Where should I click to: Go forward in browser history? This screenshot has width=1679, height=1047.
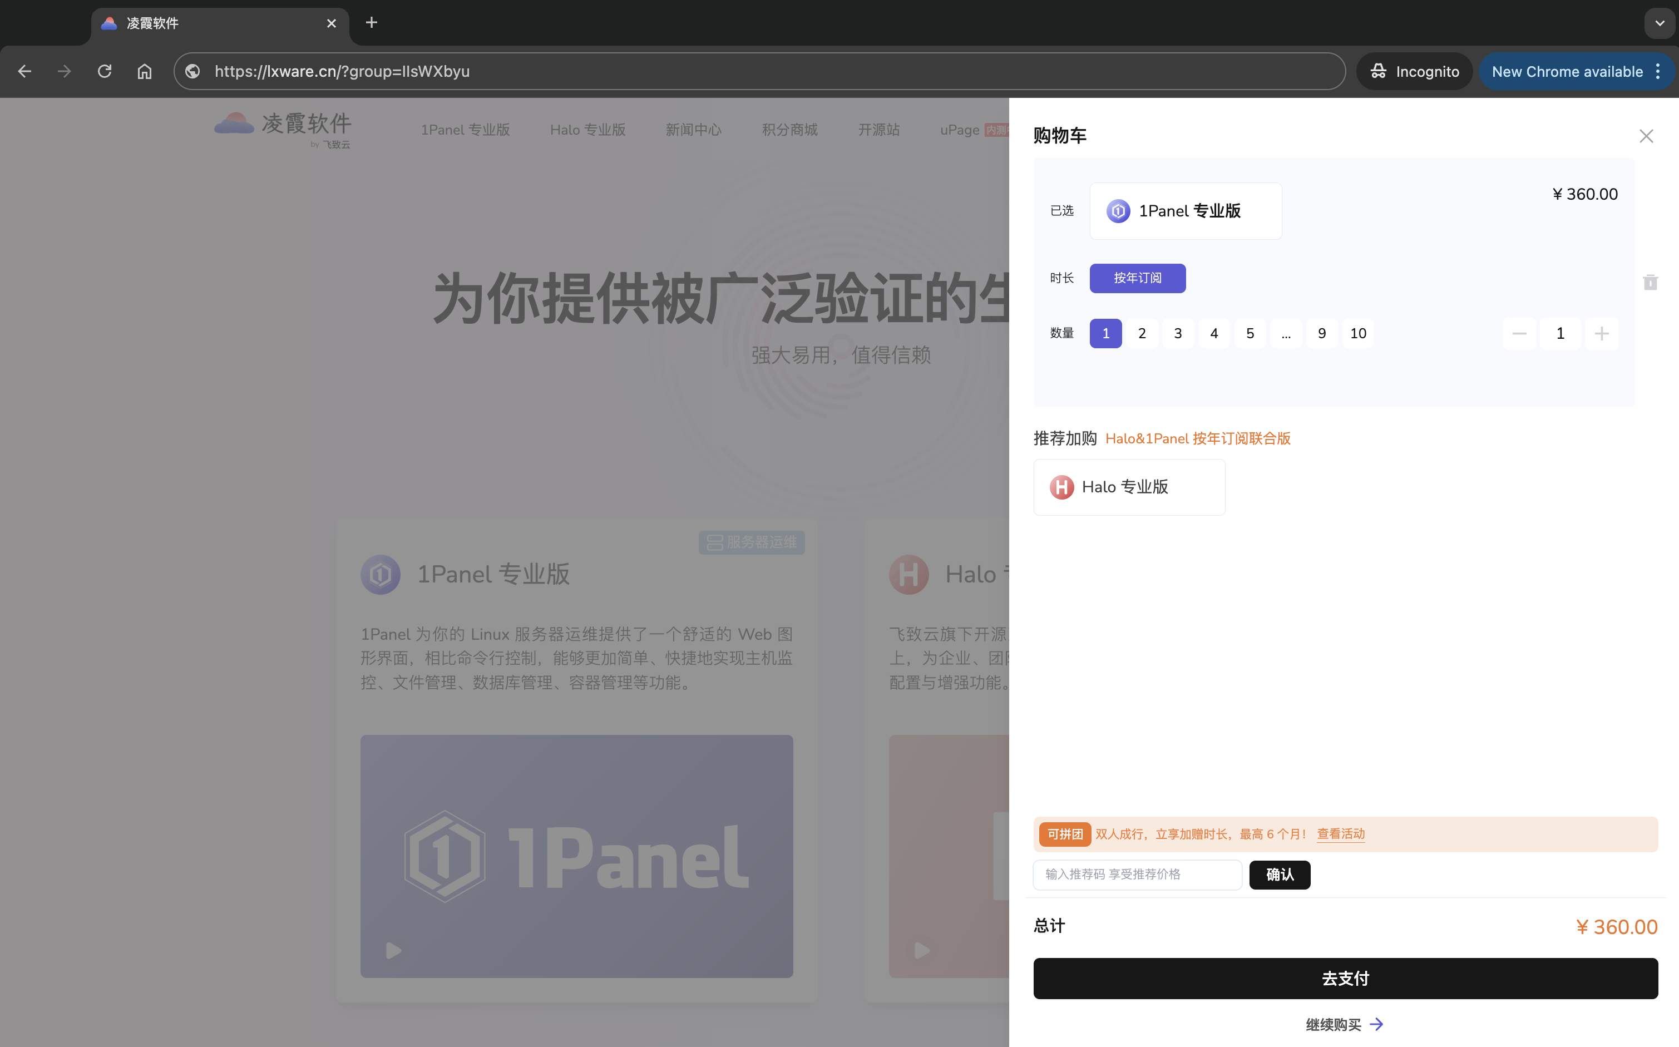(x=65, y=71)
